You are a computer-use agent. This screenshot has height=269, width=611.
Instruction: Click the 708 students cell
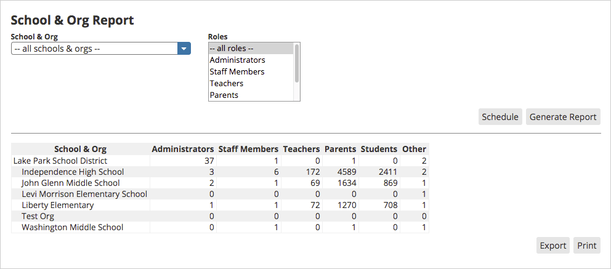click(379, 205)
